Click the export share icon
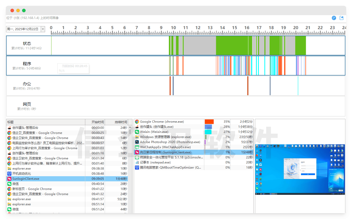 tap(342, 18)
